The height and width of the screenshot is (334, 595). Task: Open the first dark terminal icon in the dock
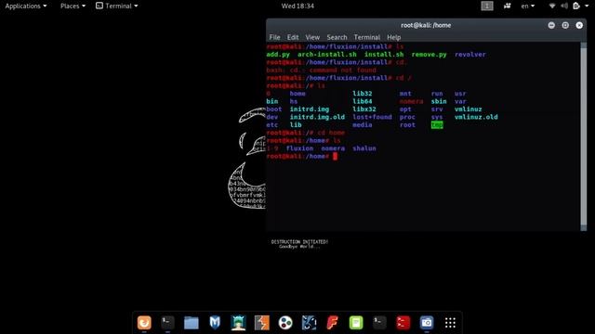point(167,323)
